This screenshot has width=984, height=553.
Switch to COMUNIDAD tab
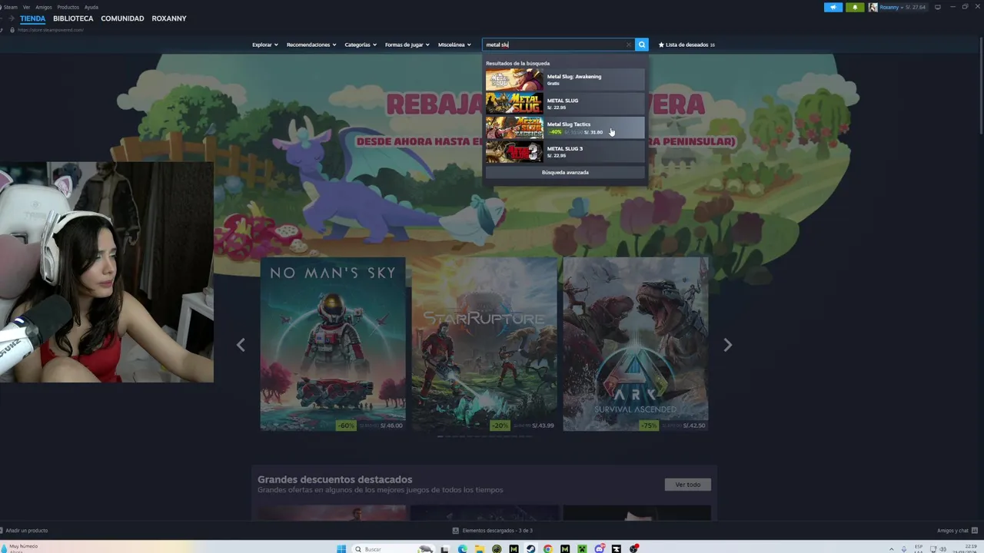pos(122,18)
